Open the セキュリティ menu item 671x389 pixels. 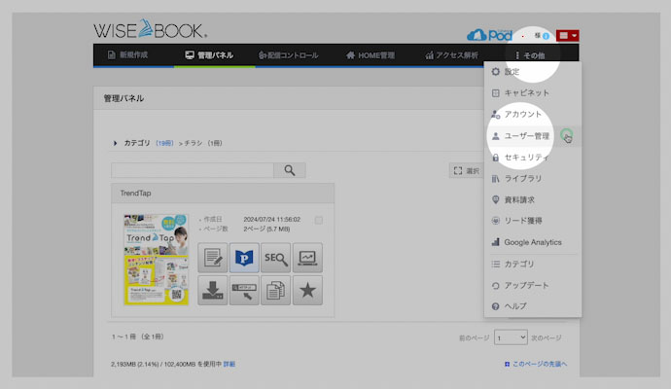pos(526,158)
